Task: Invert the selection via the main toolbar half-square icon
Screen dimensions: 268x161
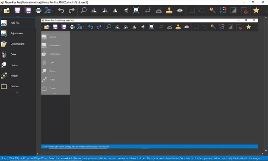Action: tap(233, 10)
